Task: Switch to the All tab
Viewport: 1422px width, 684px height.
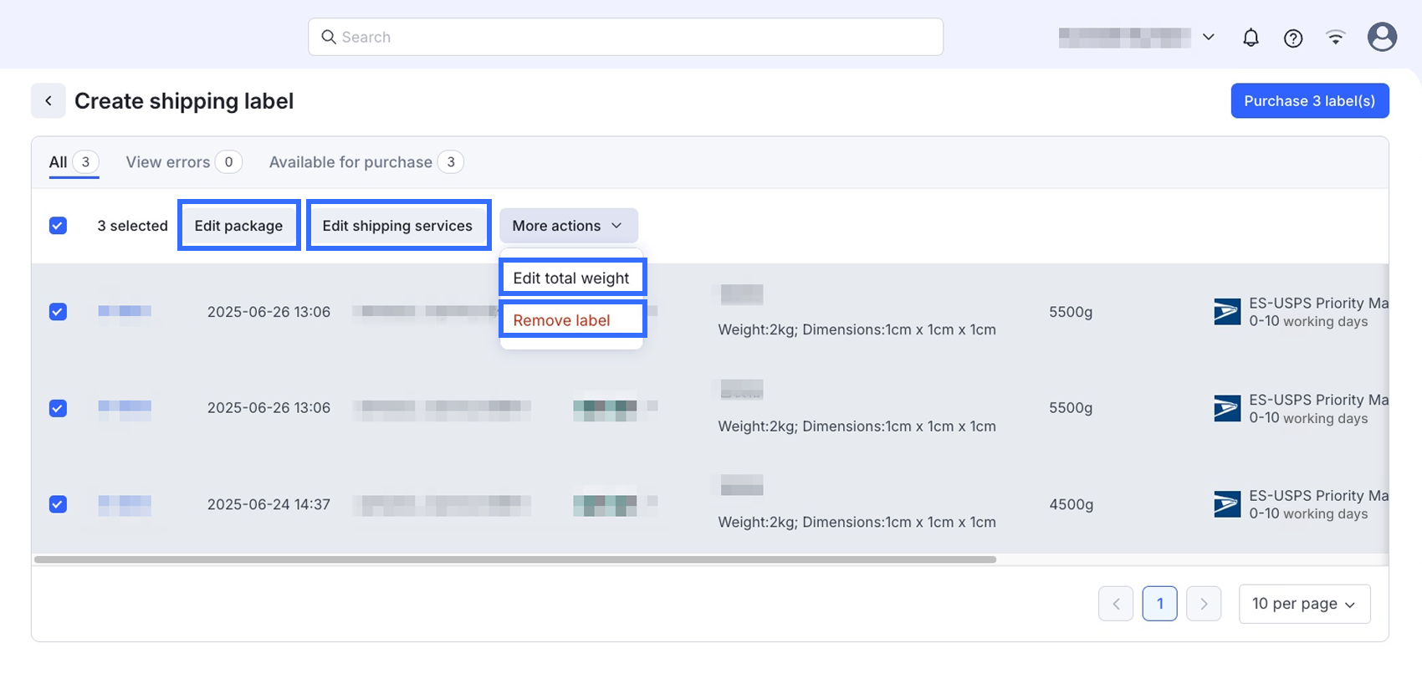Action: [74, 162]
